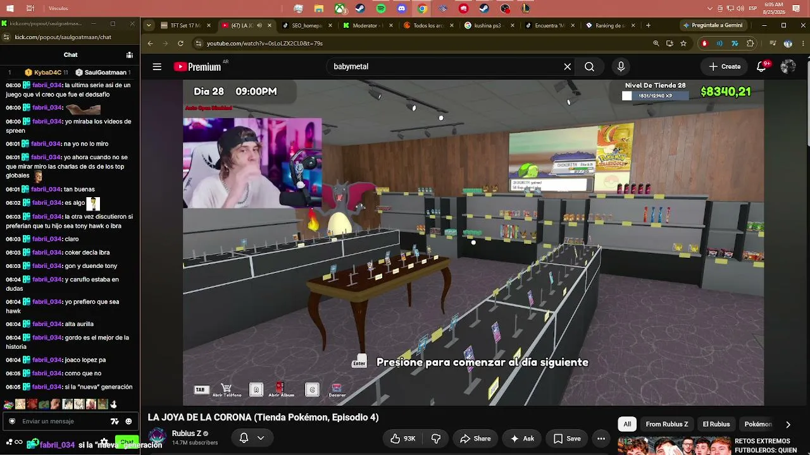The image size is (810, 455).
Task: Open File Explorer from the taskbar
Action: [319, 9]
